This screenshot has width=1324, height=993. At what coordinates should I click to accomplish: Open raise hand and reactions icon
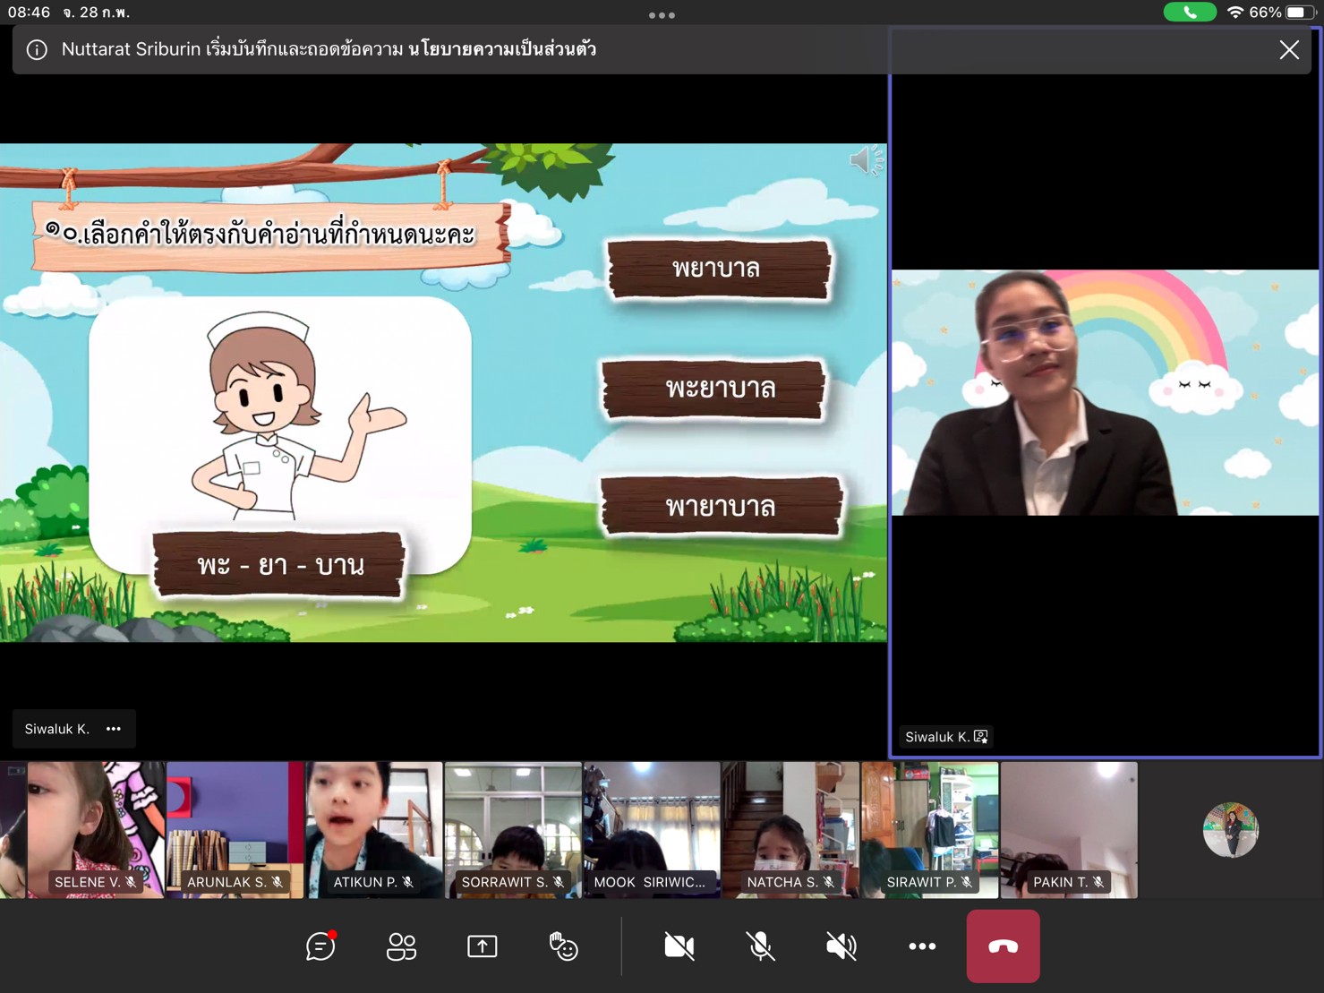[563, 946]
